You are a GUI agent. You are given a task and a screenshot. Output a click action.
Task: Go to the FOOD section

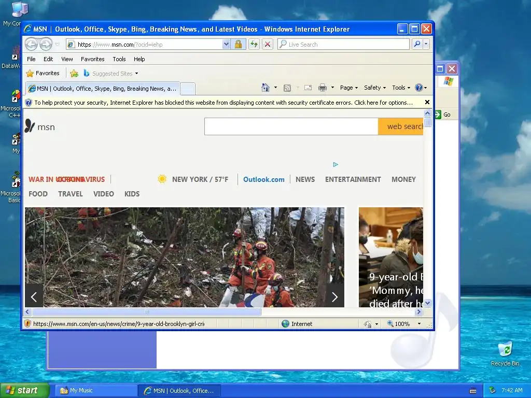click(x=38, y=194)
